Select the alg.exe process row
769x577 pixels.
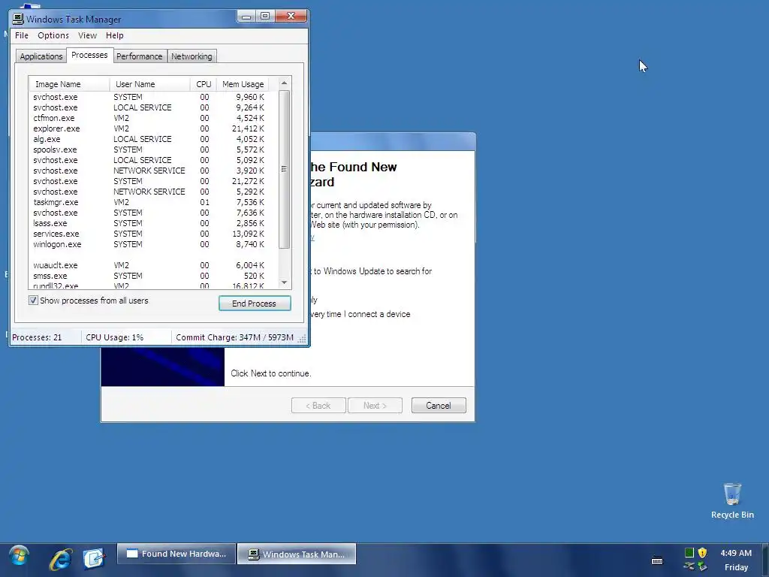149,139
